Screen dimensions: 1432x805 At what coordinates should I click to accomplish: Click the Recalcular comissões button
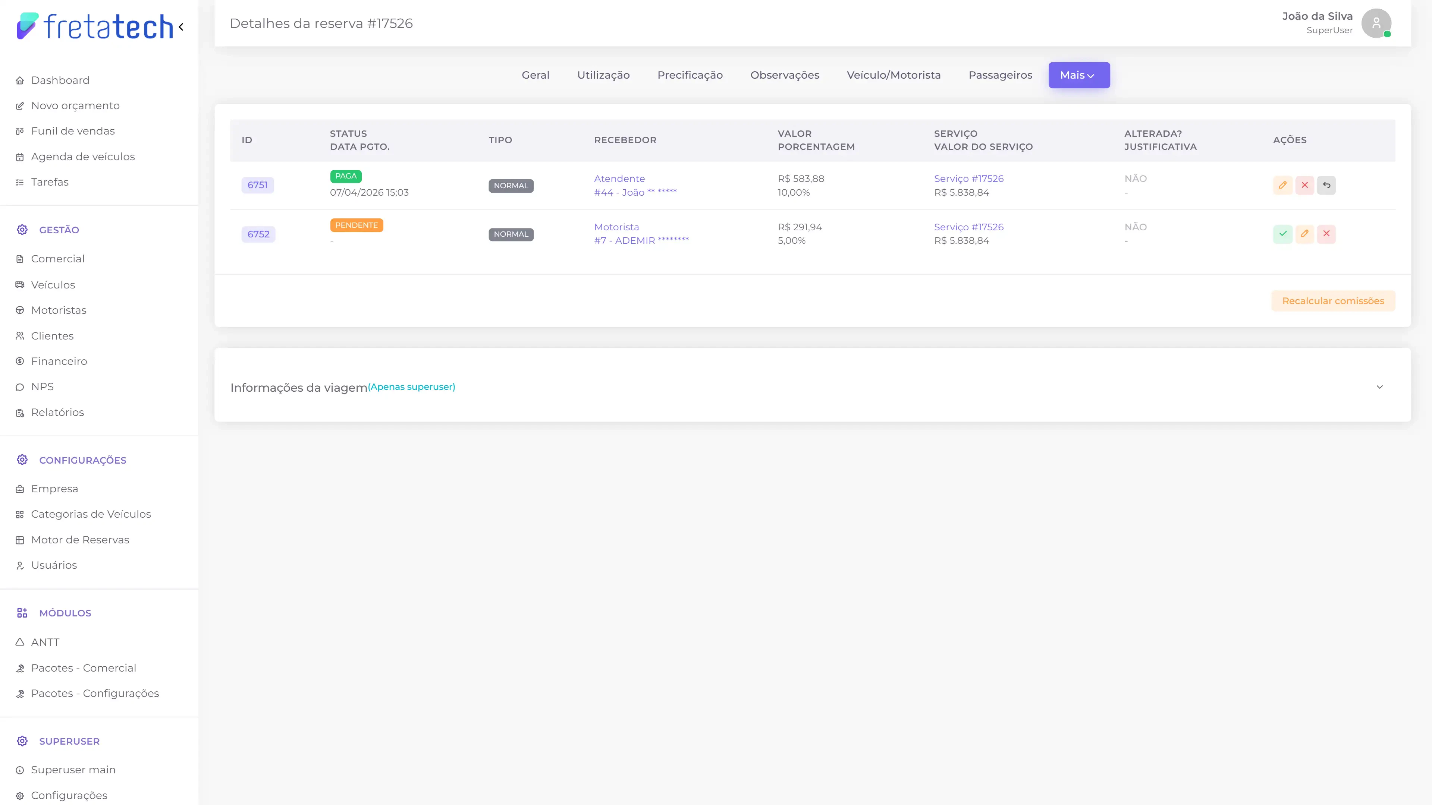[1333, 301]
